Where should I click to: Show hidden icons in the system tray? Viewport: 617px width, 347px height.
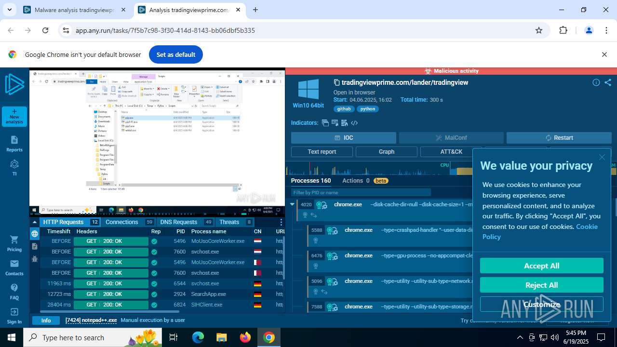[521, 337]
